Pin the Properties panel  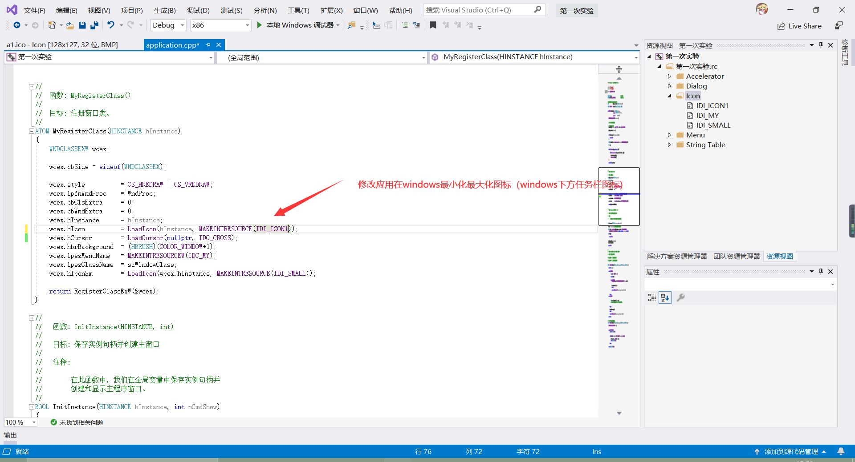pyautogui.click(x=821, y=271)
